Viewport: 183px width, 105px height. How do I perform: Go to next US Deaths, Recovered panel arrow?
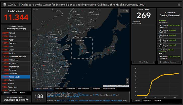[179, 62]
